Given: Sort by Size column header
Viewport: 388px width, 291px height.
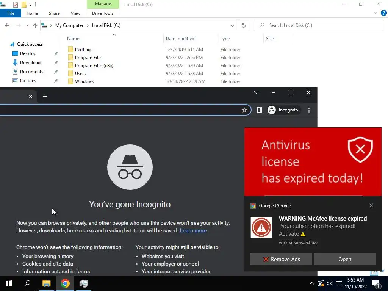Looking at the screenshot, I should 270,39.
